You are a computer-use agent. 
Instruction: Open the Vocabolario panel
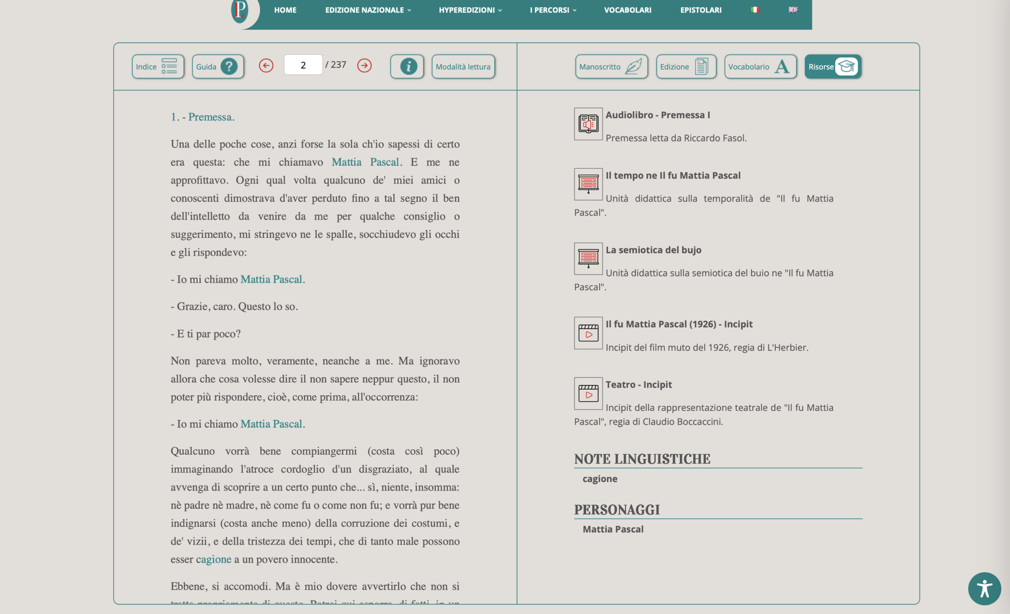[x=760, y=66]
